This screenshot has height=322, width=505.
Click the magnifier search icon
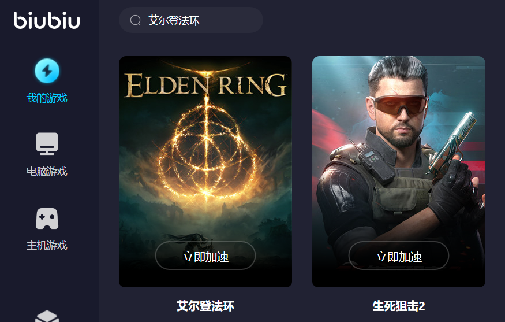135,20
